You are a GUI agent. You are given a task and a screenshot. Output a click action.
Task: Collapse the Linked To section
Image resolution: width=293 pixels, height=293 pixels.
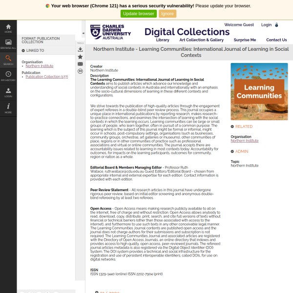(23, 50)
